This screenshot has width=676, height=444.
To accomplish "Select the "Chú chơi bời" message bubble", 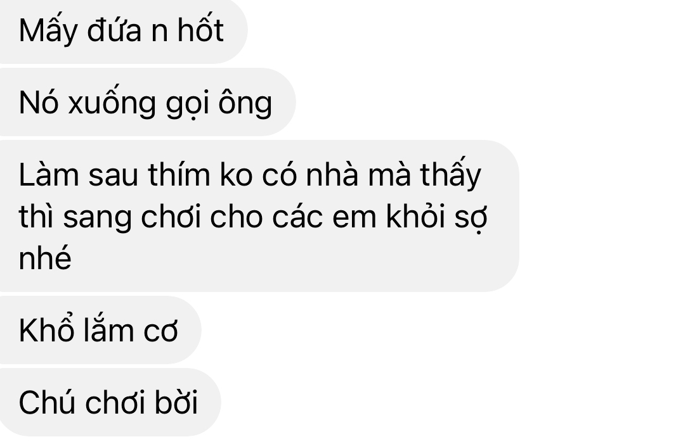I will (x=110, y=402).
